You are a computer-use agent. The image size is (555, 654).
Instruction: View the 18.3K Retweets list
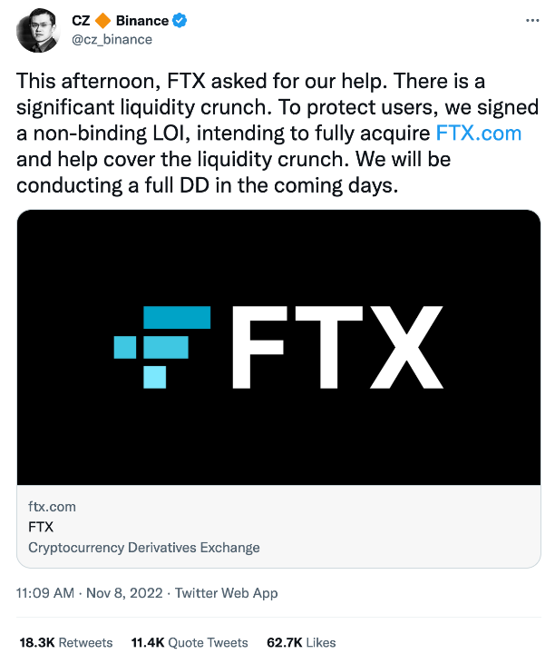click(66, 642)
